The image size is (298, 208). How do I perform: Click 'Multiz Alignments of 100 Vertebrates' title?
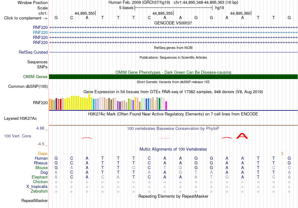pos(173,149)
